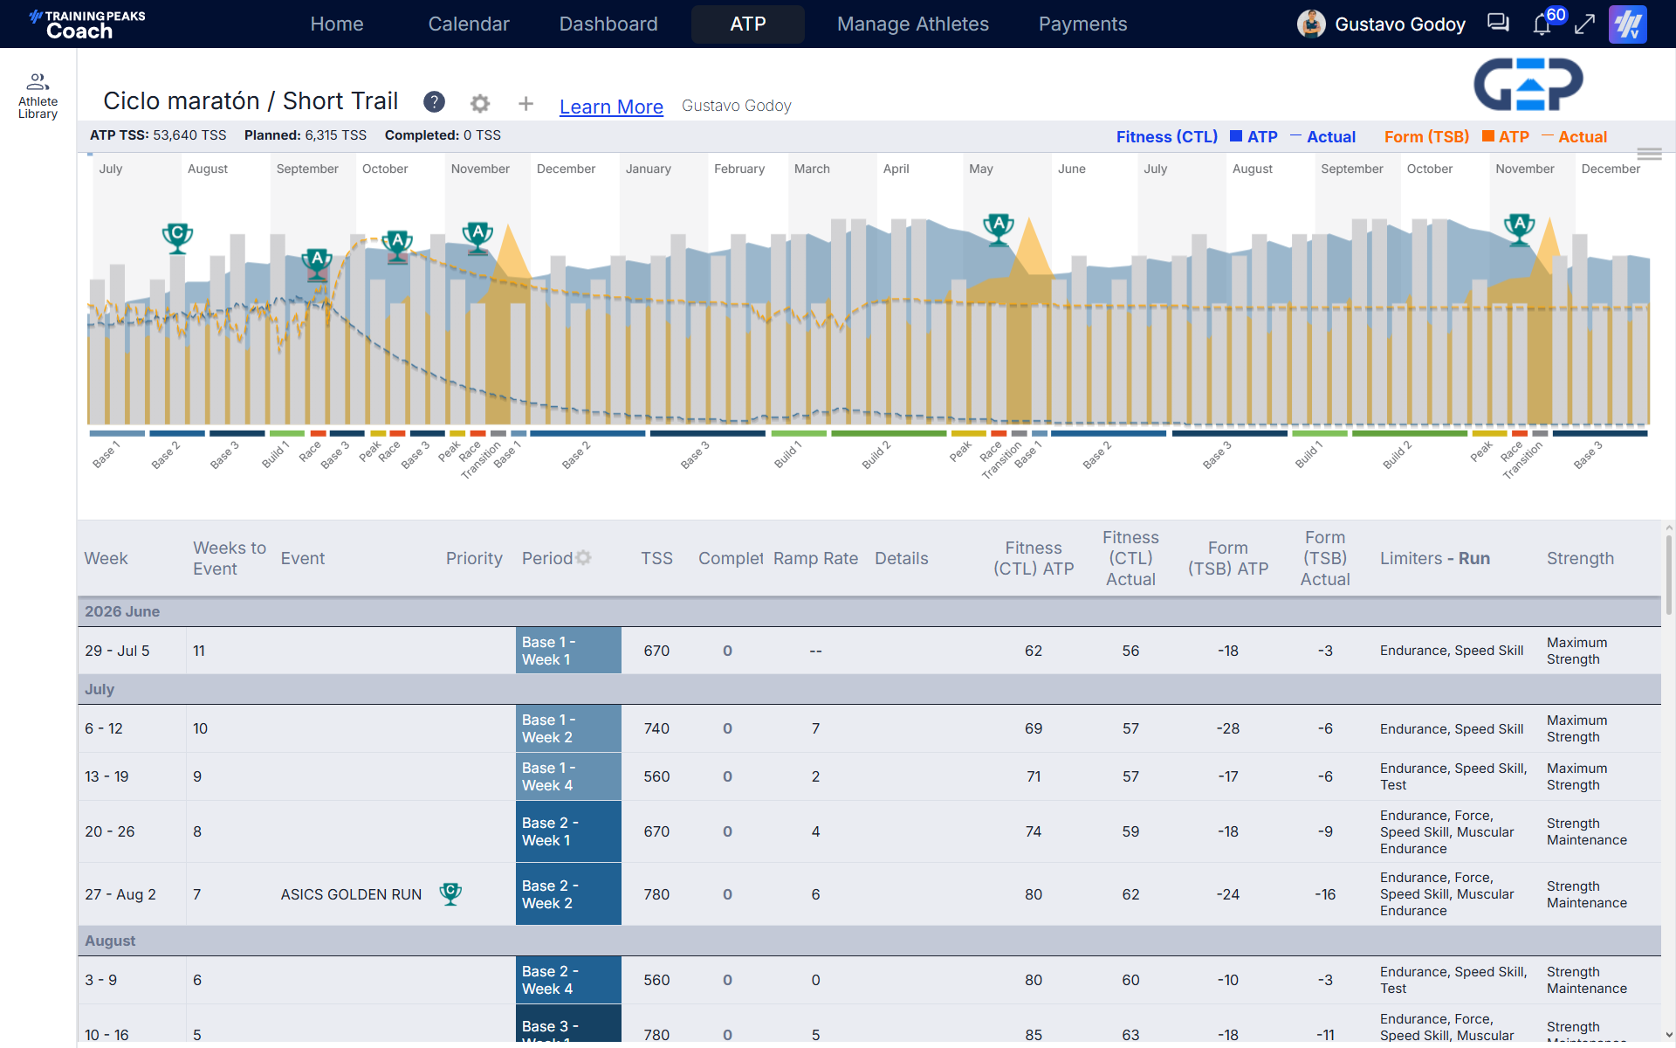This screenshot has height=1048, width=1676.
Task: Toggle Fitness Actual legend entry
Action: click(x=1322, y=137)
